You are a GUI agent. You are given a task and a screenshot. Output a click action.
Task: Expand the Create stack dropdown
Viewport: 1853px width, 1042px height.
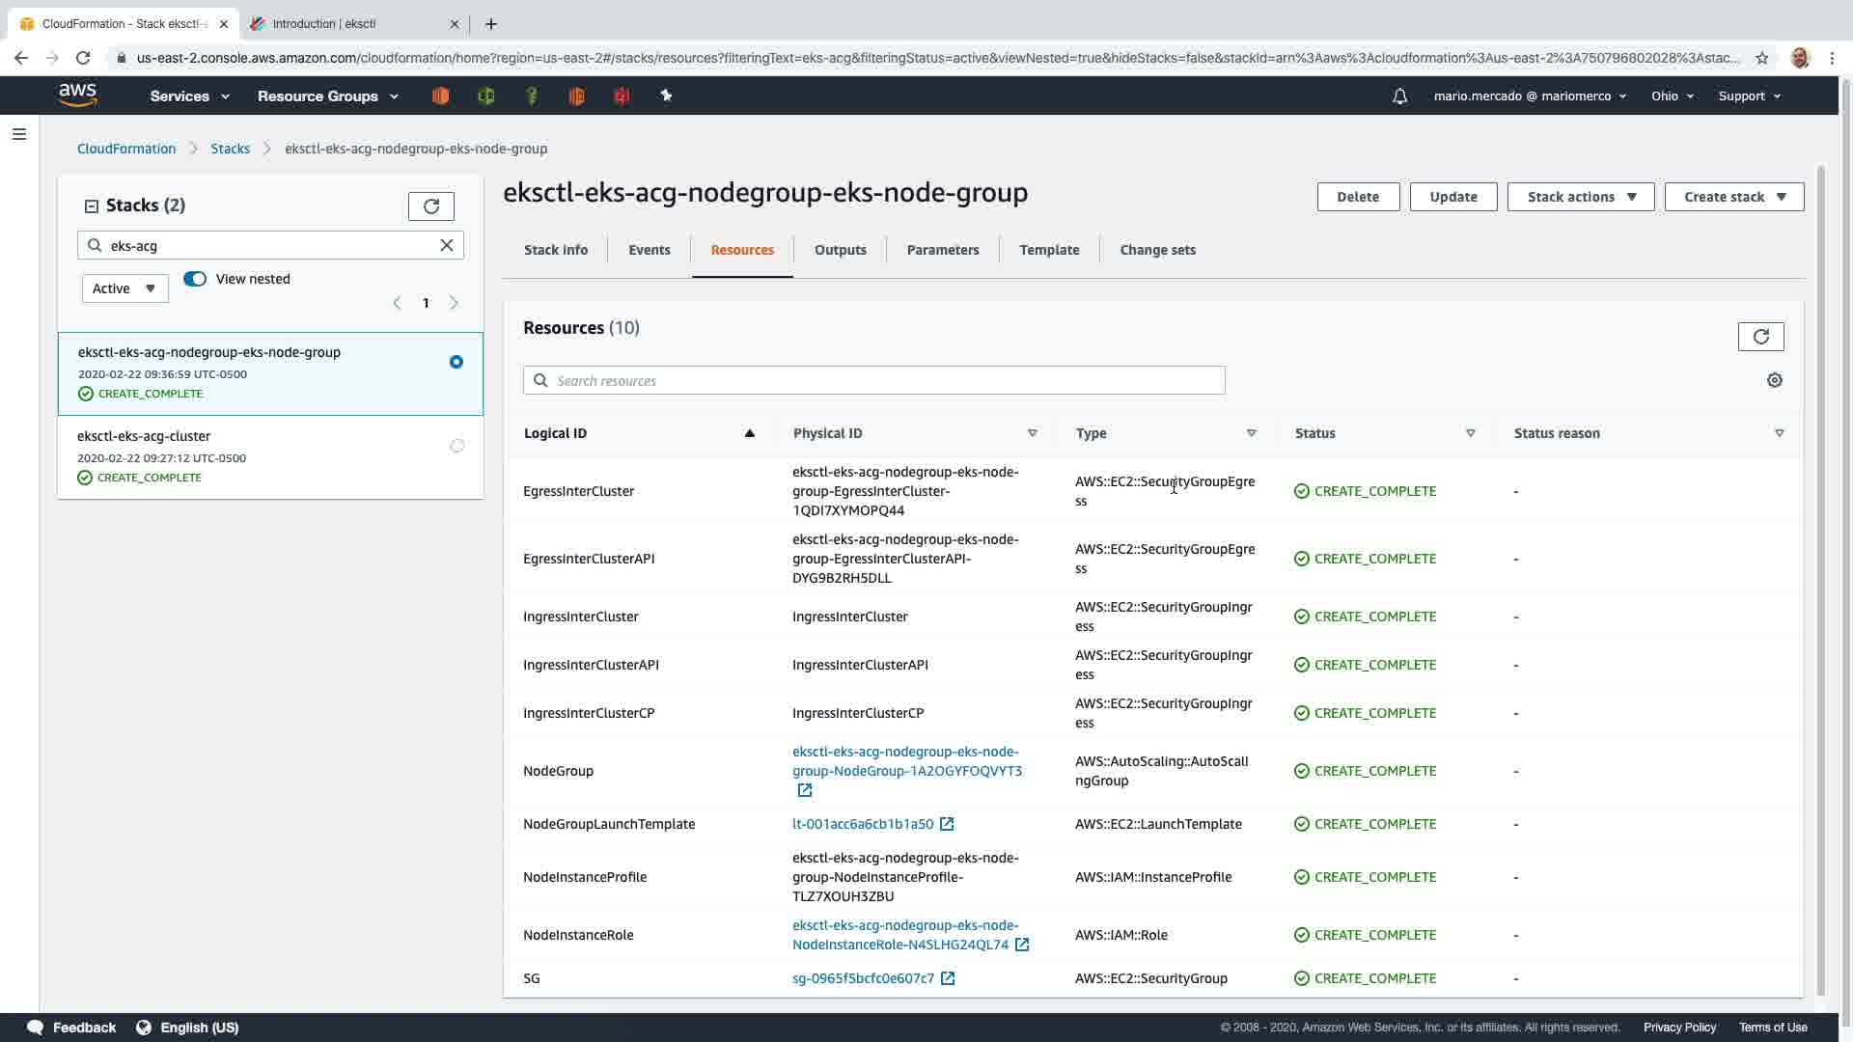click(x=1733, y=197)
